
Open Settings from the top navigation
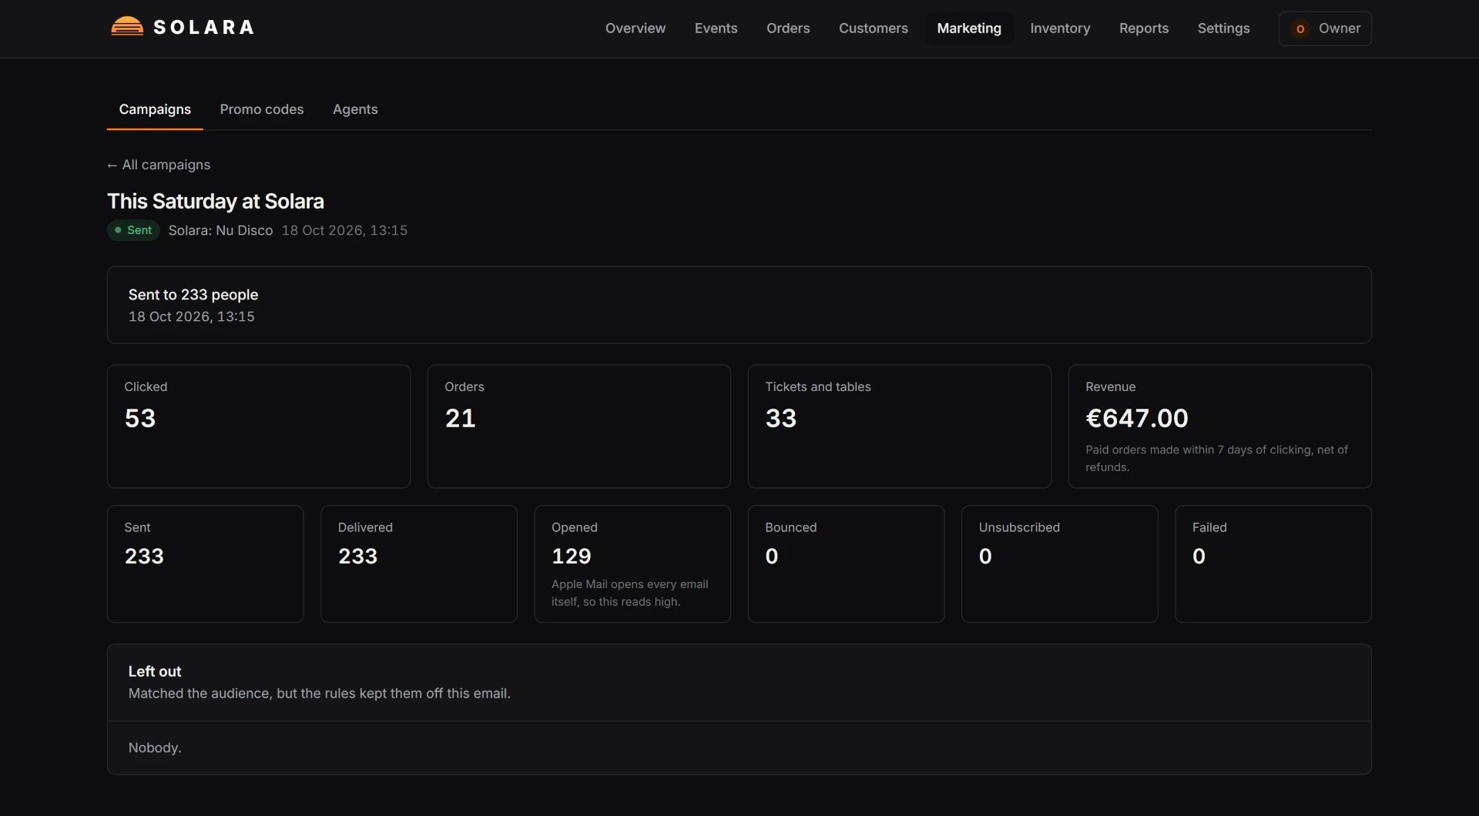click(x=1223, y=28)
